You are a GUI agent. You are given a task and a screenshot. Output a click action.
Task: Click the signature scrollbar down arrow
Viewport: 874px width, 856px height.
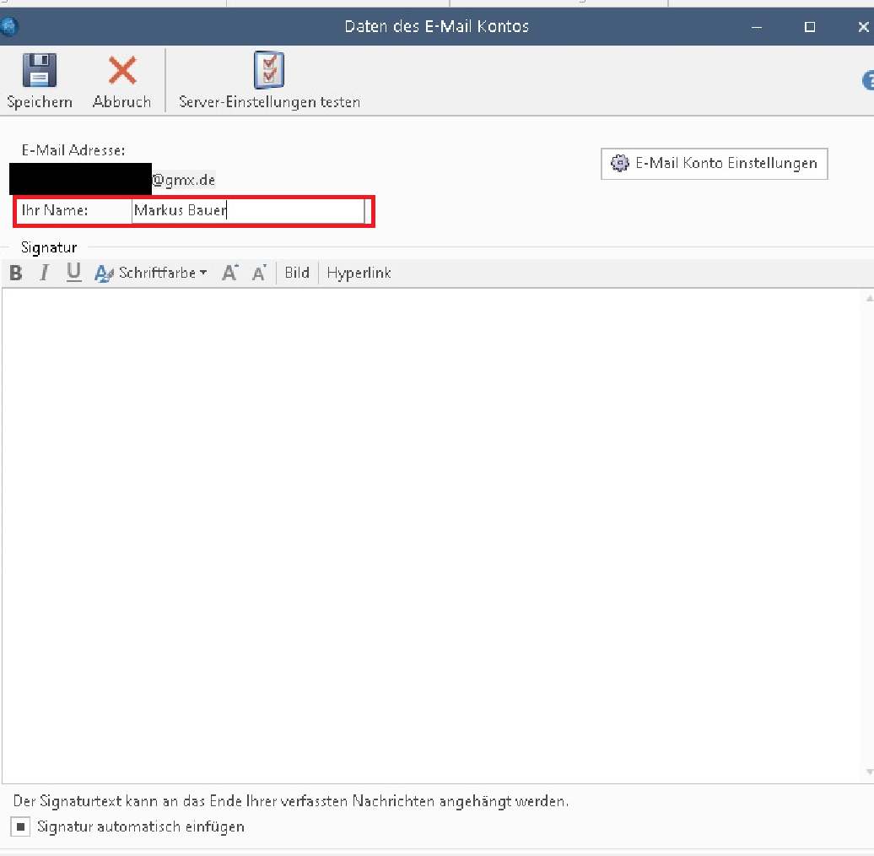(x=869, y=772)
